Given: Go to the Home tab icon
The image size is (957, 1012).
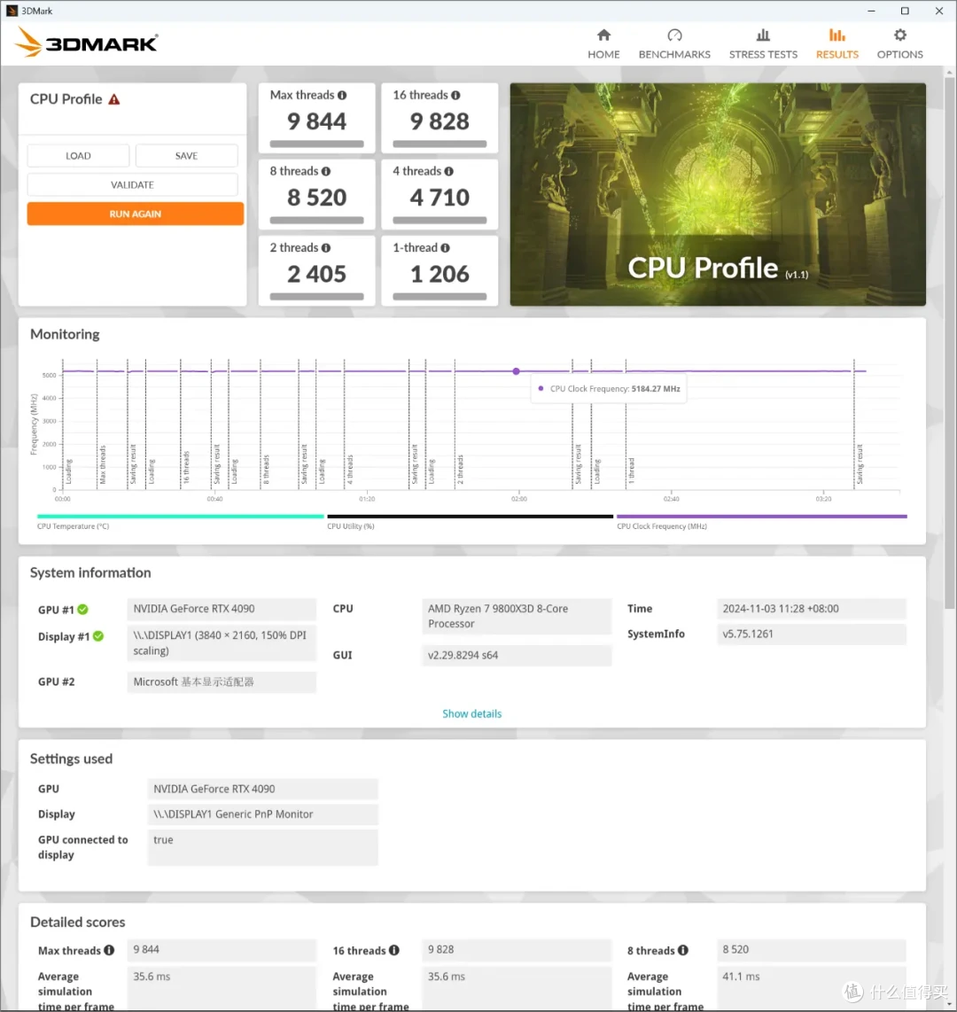Looking at the screenshot, I should 603,35.
